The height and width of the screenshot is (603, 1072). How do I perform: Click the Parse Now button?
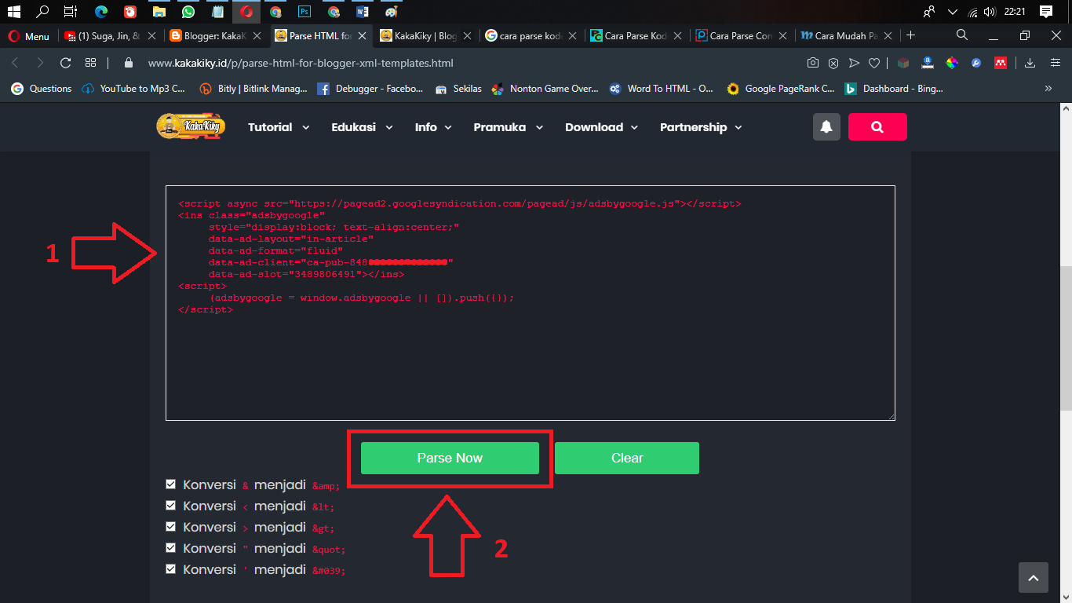(x=450, y=459)
